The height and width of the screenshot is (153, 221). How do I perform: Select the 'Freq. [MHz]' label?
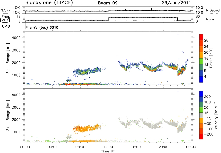(x=5, y=19)
